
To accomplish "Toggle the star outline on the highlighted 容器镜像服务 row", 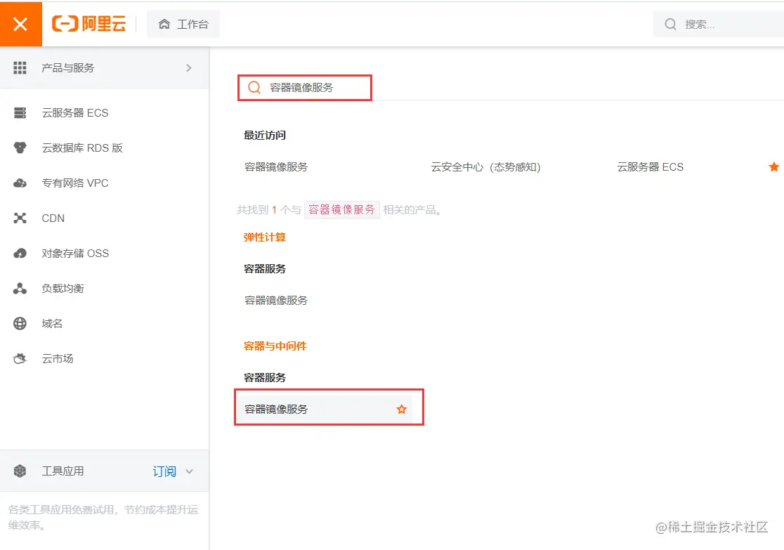I will point(402,410).
